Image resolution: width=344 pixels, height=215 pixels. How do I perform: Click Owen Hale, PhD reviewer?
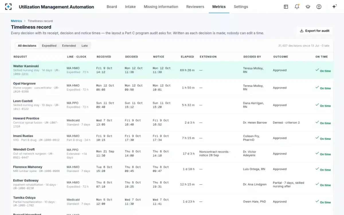pos(255,202)
